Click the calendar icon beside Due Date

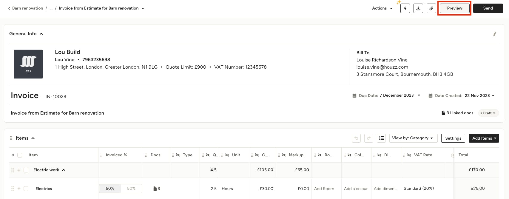[354, 96]
